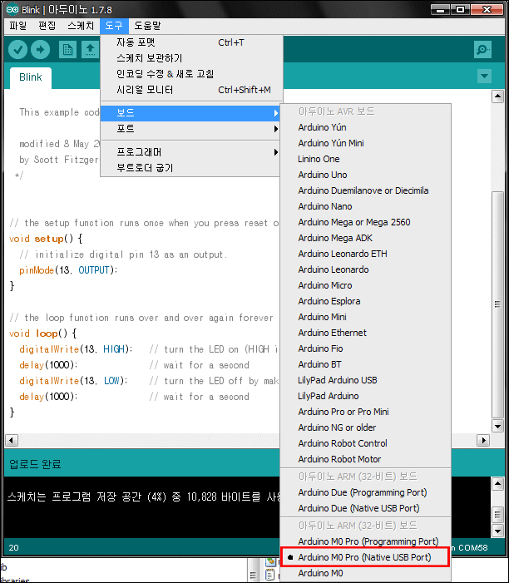Click the line number 20 in status bar
This screenshot has height=583, width=509.
tap(14, 548)
